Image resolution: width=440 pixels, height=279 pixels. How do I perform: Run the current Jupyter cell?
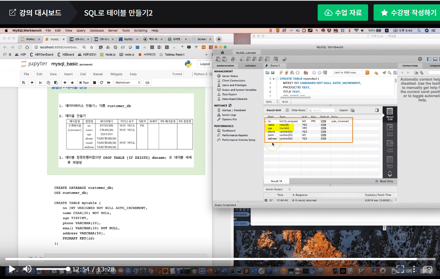point(83,82)
